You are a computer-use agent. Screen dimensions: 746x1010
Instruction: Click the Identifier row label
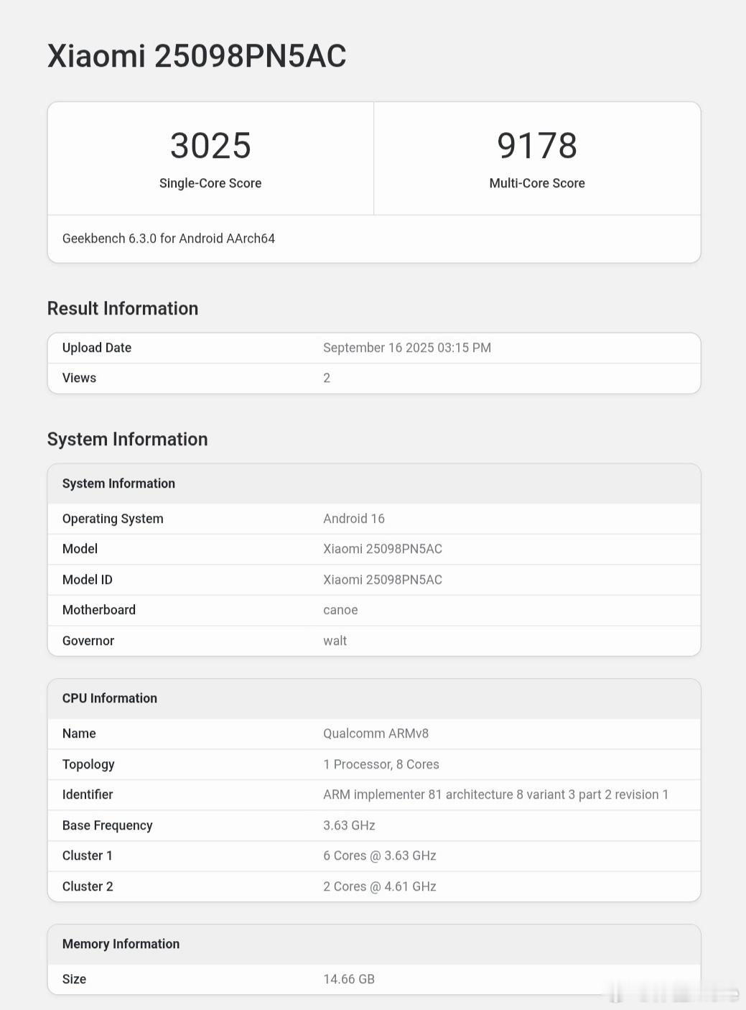(x=88, y=794)
